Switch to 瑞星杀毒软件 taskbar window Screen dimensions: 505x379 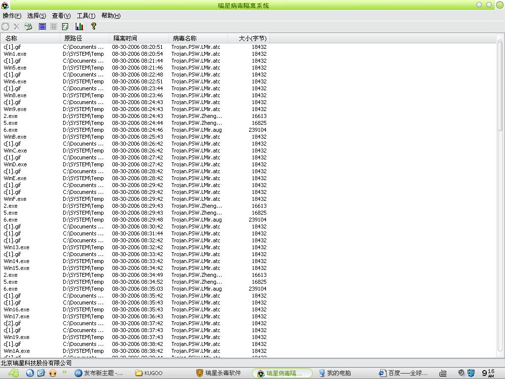pos(218,373)
